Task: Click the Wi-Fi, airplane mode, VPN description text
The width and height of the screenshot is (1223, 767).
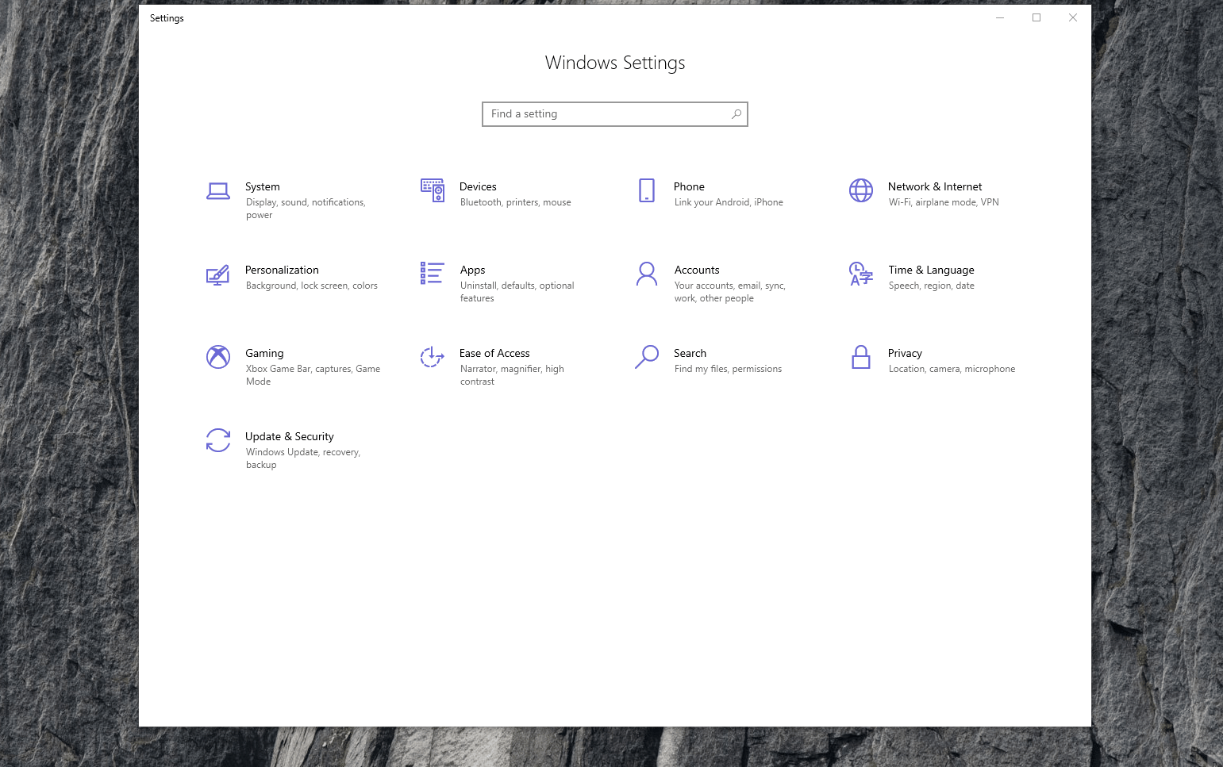Action: pos(943,202)
